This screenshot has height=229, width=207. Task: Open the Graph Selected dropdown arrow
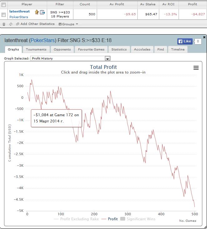tap(107, 59)
